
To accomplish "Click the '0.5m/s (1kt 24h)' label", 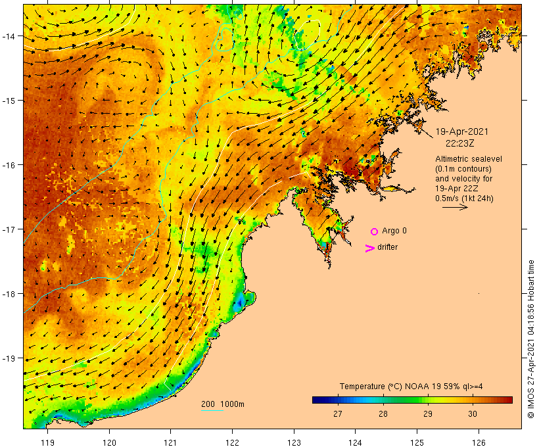I will [464, 199].
